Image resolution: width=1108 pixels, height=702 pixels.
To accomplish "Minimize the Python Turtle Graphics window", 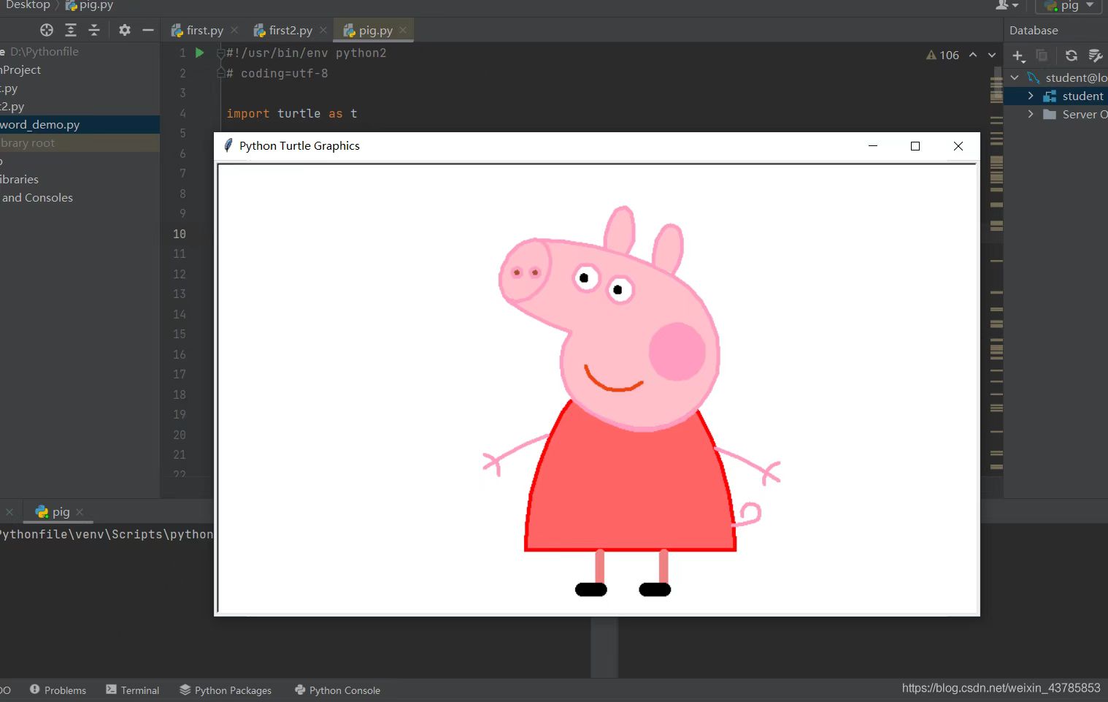I will point(873,145).
